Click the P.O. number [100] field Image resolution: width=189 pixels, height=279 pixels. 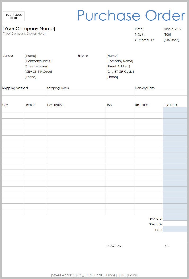point(167,34)
